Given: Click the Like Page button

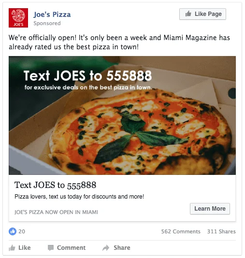Looking at the screenshot, I should [202, 14].
